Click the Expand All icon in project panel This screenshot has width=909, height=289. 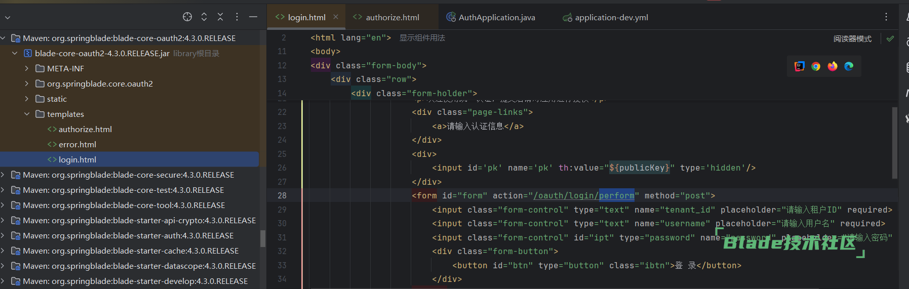tap(204, 17)
